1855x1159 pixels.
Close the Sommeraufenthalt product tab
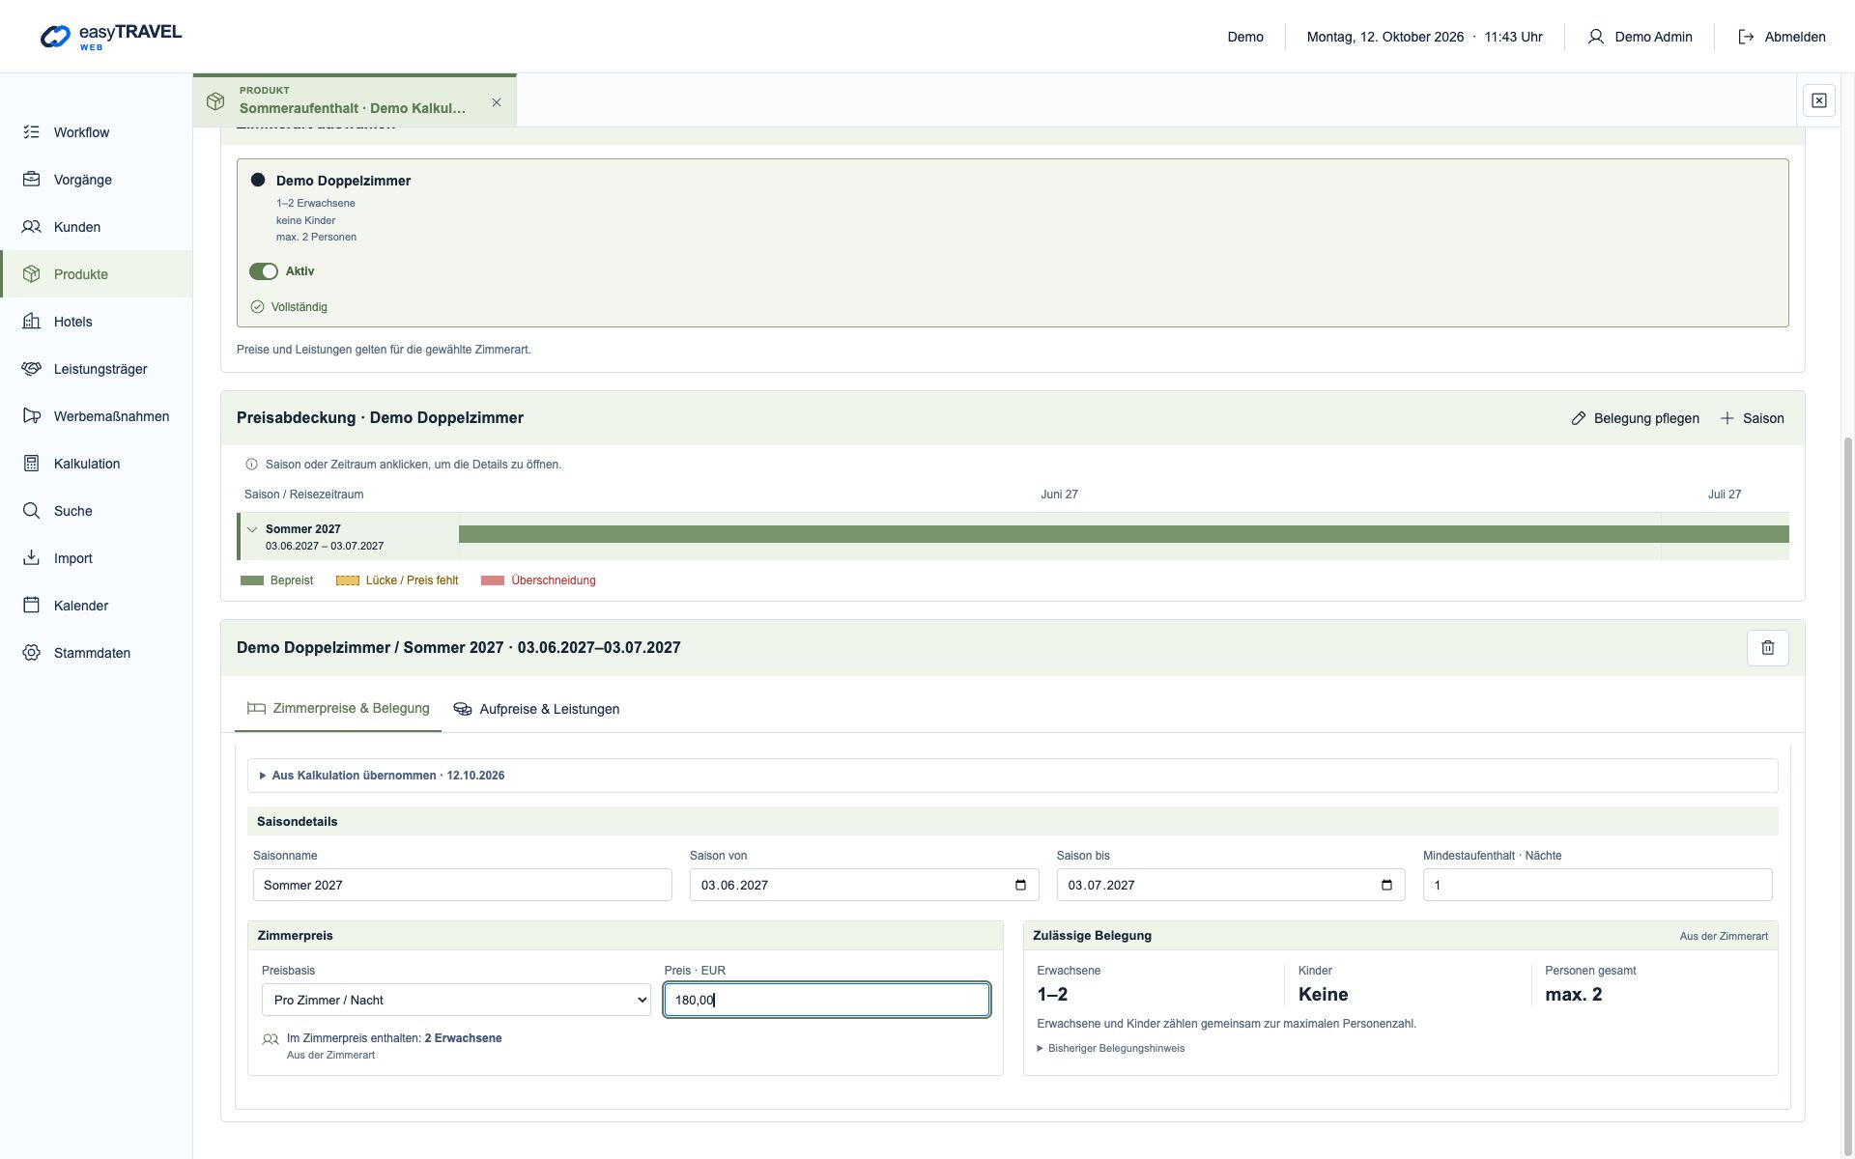[497, 102]
